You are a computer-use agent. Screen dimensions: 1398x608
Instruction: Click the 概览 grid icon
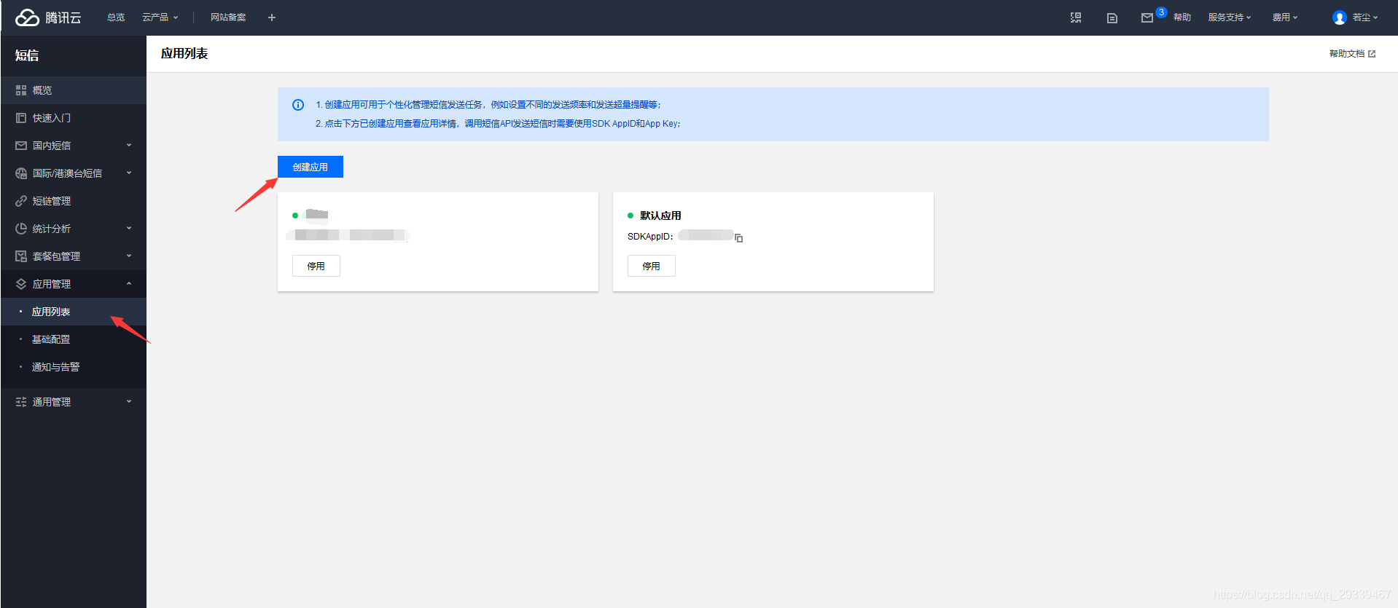tap(21, 90)
